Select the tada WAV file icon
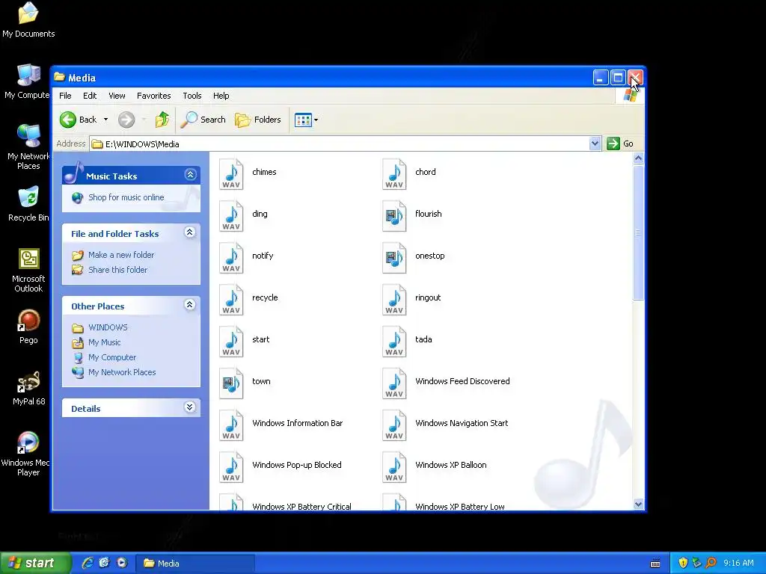Viewport: 766px width, 574px height. click(x=394, y=342)
